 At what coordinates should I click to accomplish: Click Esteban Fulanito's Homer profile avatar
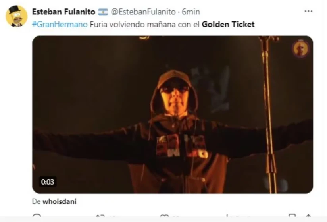[x=17, y=16]
